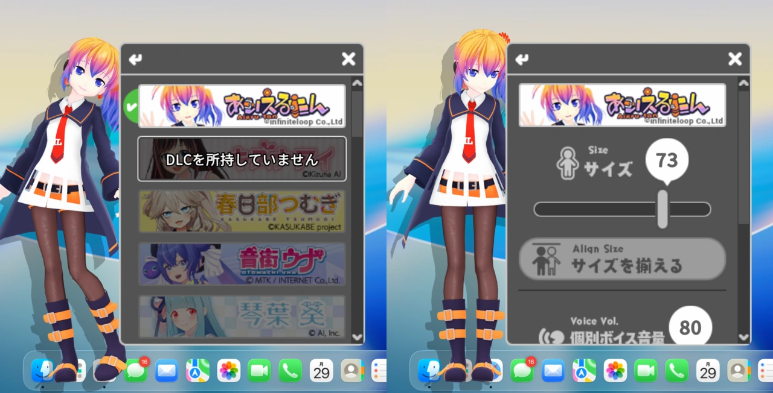773x393 pixels.
Task: Open FaceTime in dock below character list panel
Action: [260, 371]
